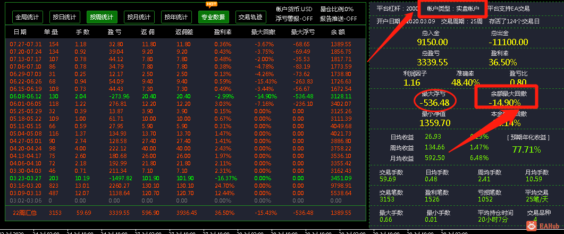
Task: Click the 交易笔数 value 3153 in right panel
Action: click(387, 199)
